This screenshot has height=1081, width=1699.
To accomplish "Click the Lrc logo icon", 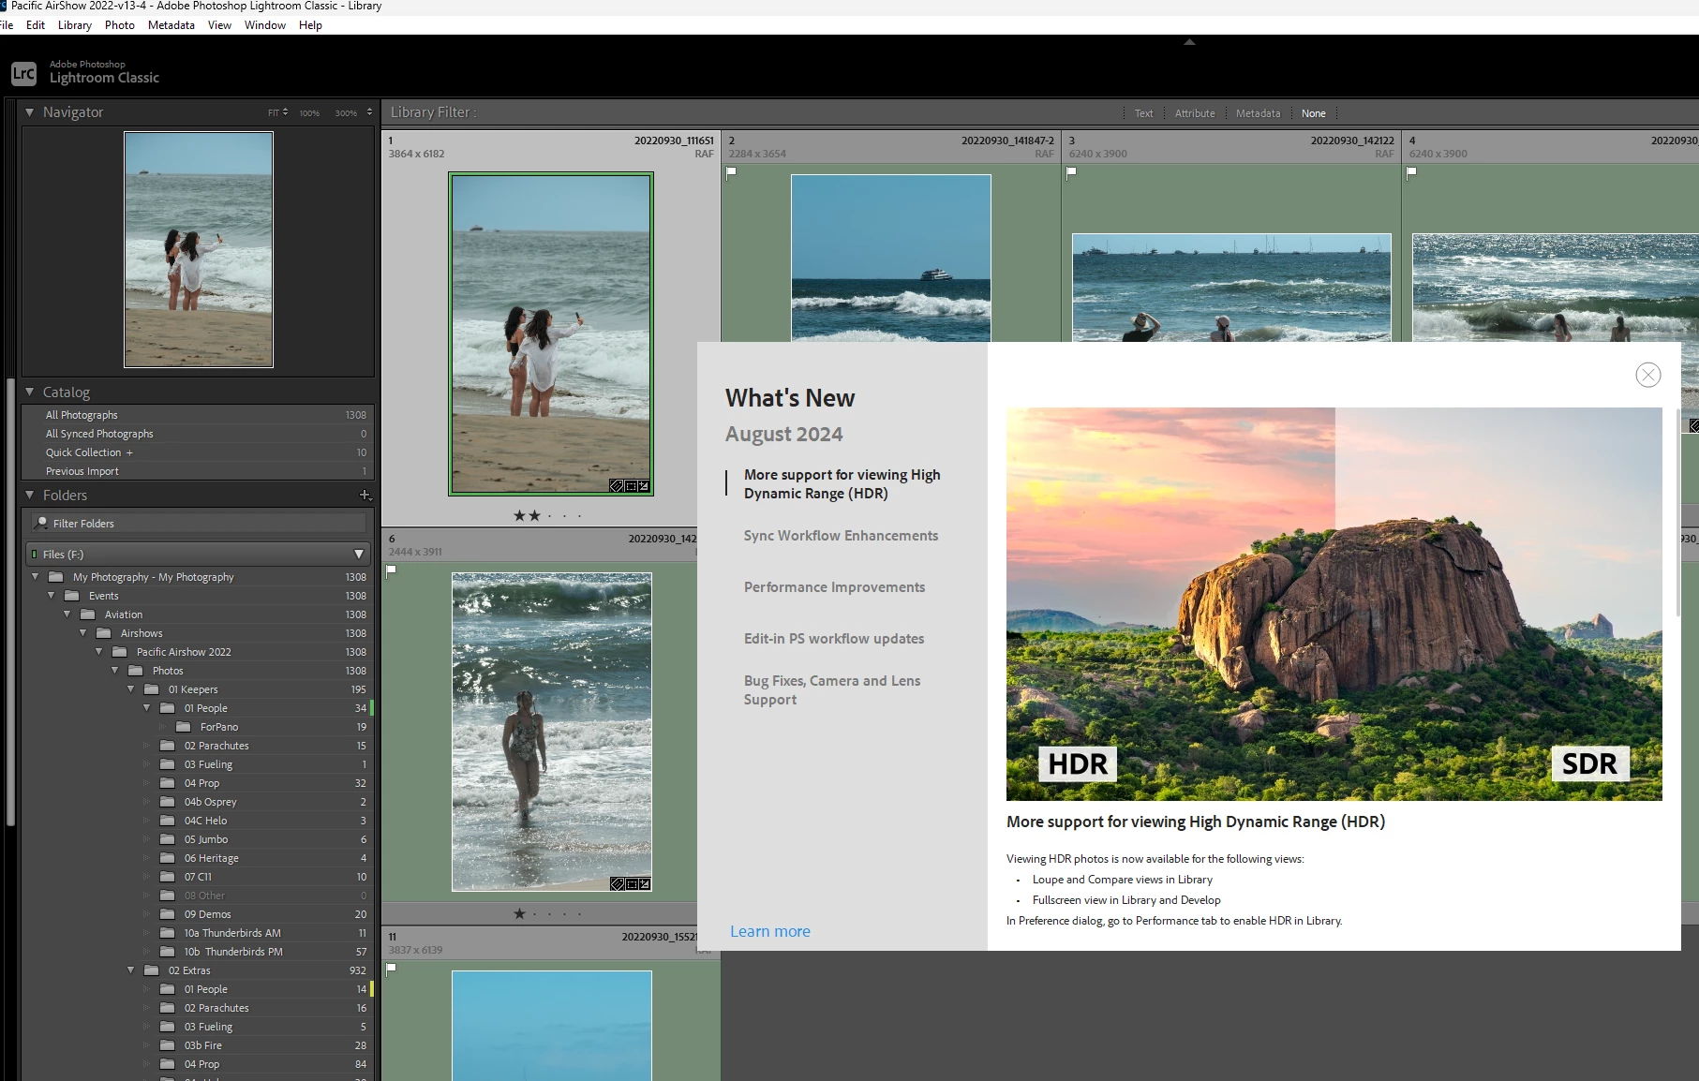I will coord(23,73).
